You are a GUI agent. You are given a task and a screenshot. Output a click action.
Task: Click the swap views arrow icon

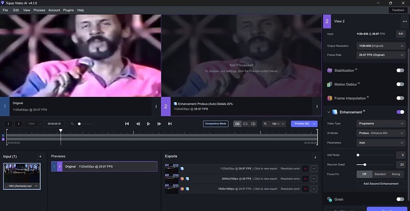click(x=405, y=21)
